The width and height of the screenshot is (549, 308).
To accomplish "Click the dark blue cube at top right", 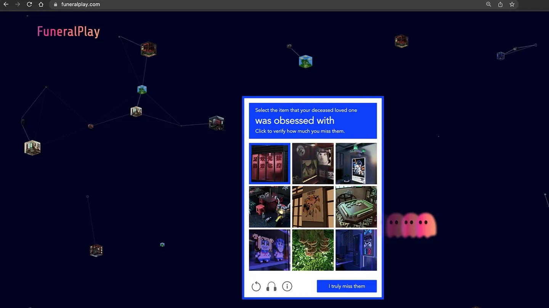I will coord(501,56).
